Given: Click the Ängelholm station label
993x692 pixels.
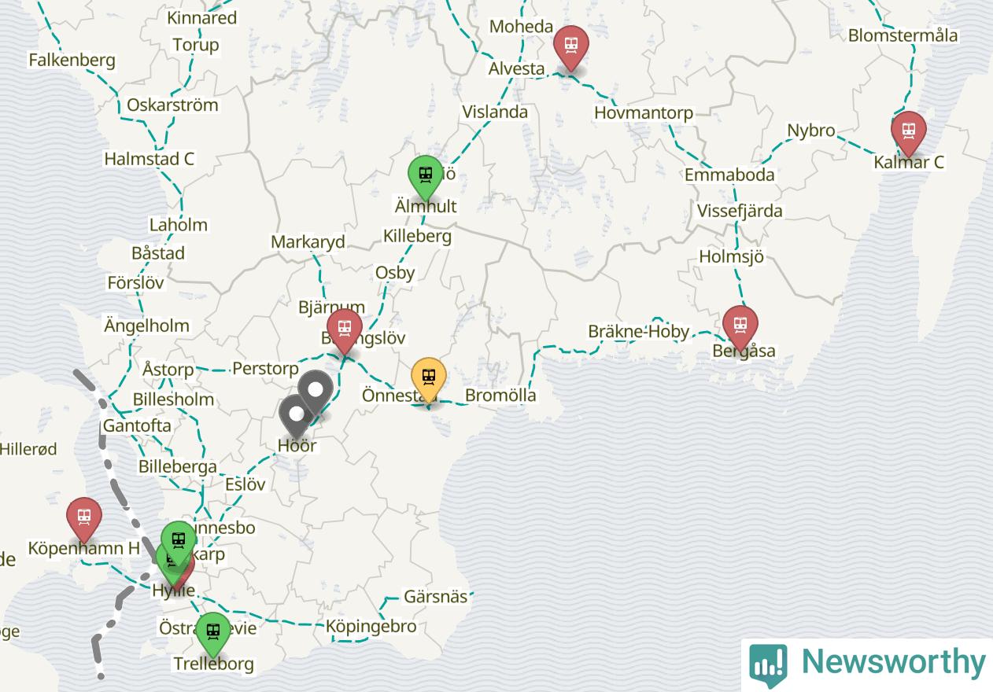Looking at the screenshot, I should point(146,326).
